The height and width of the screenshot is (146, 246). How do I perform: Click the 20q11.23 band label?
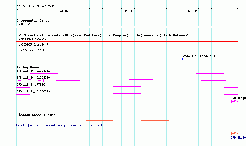pyautogui.click(x=23, y=24)
